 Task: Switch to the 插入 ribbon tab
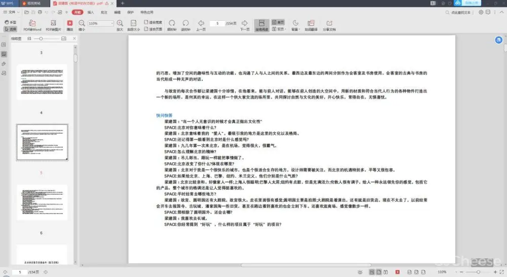[90, 11]
